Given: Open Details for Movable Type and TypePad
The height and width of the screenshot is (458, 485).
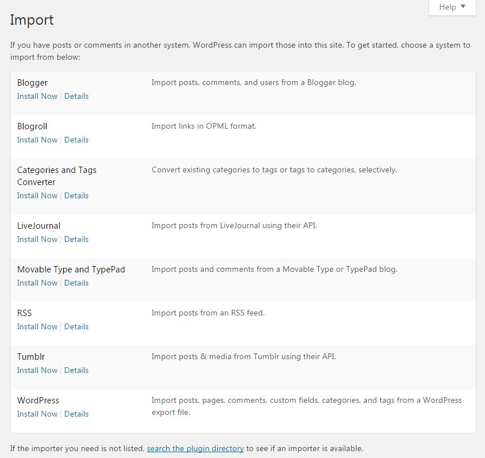Looking at the screenshot, I should click(x=76, y=283).
